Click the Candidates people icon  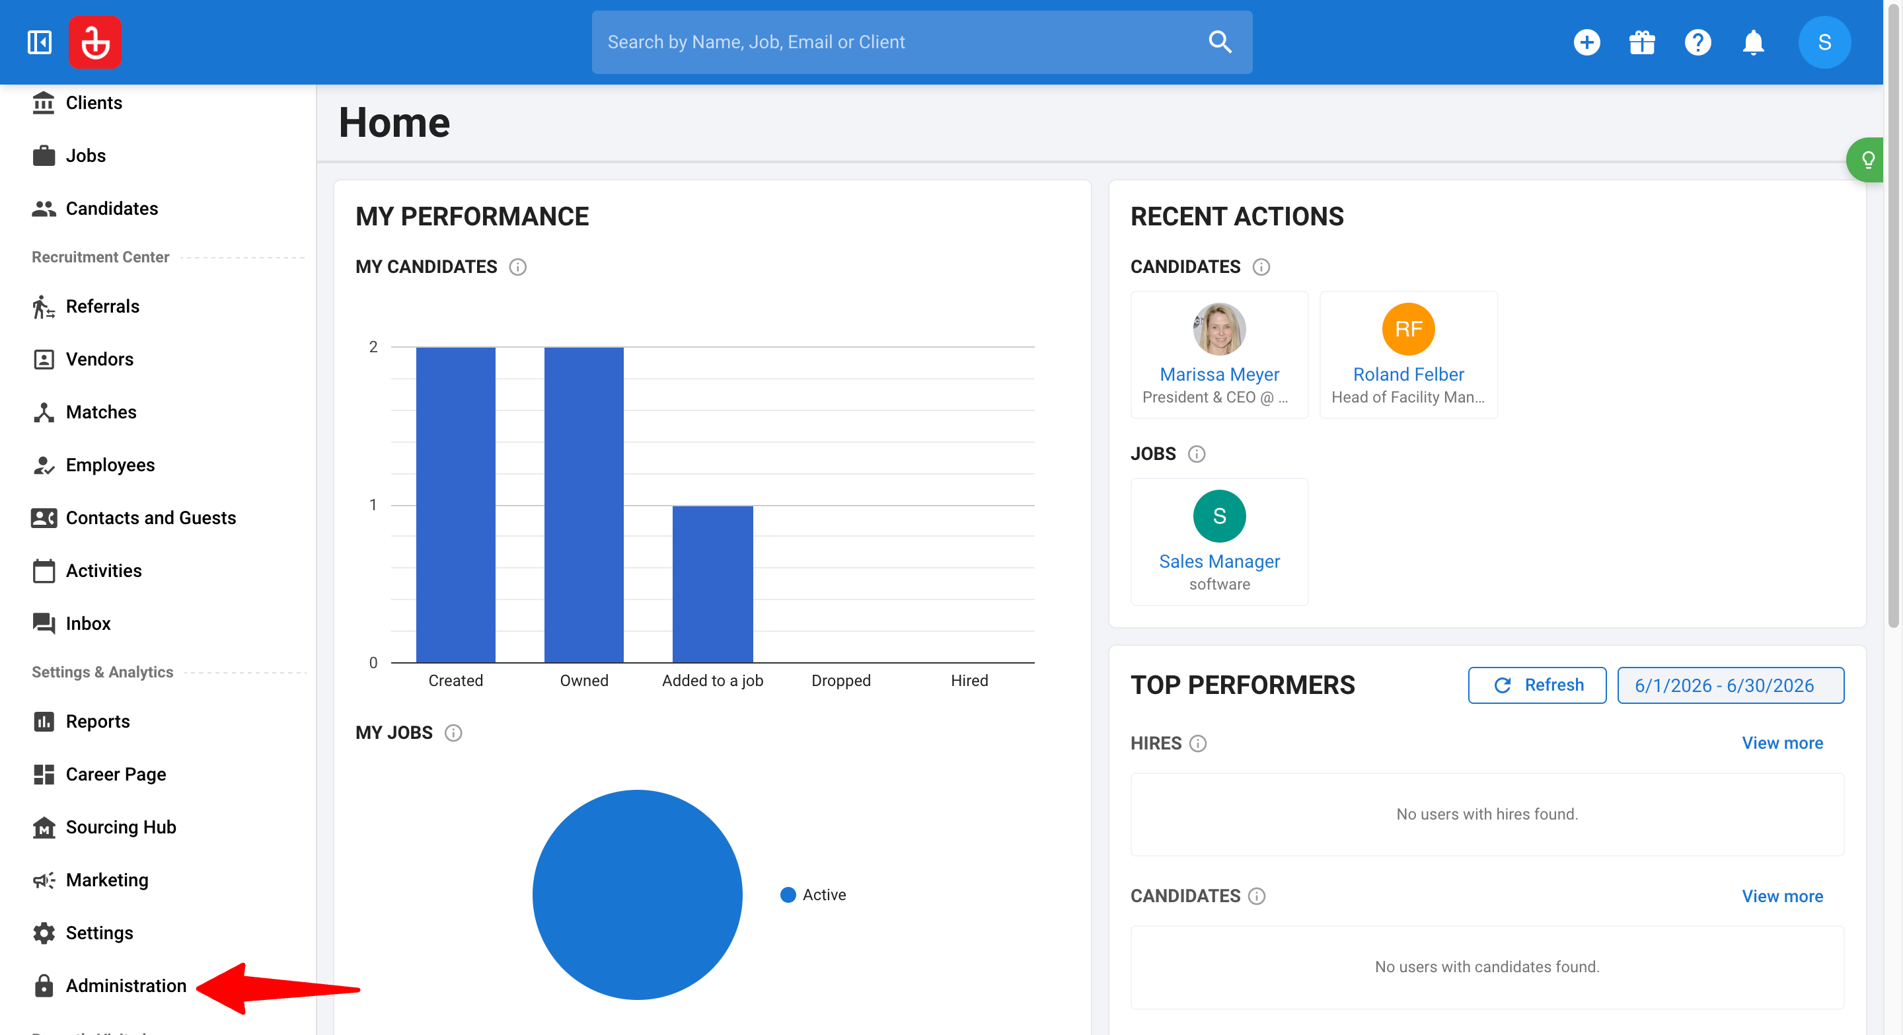click(44, 208)
